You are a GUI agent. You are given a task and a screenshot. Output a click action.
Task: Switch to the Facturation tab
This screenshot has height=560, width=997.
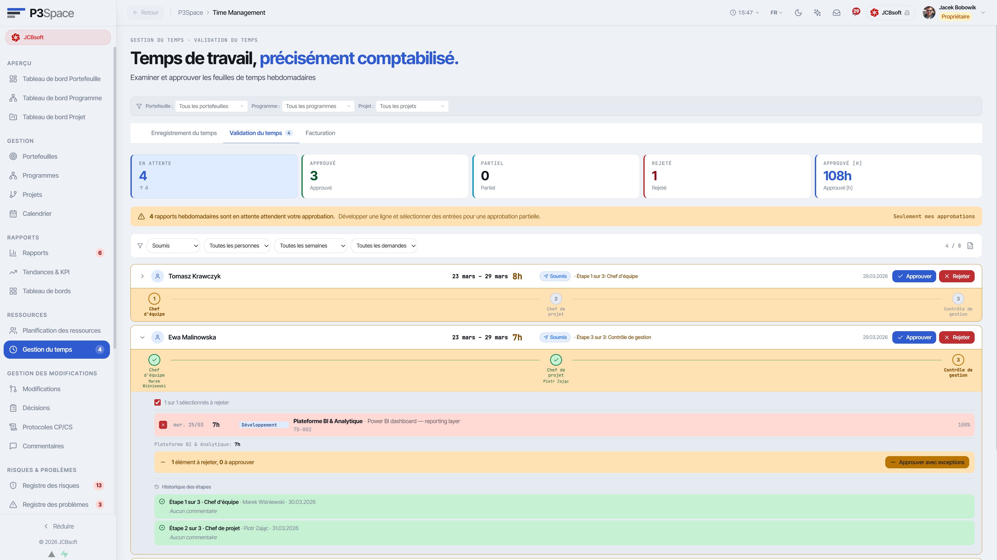point(320,133)
